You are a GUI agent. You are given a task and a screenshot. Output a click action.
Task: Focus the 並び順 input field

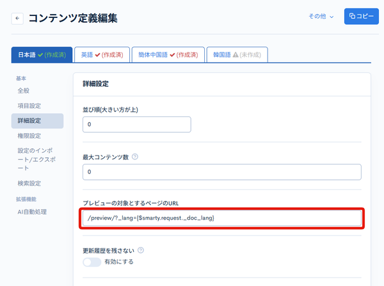[137, 124]
